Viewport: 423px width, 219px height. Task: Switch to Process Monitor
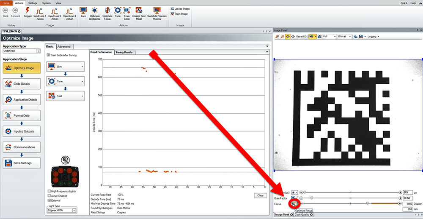click(157, 12)
